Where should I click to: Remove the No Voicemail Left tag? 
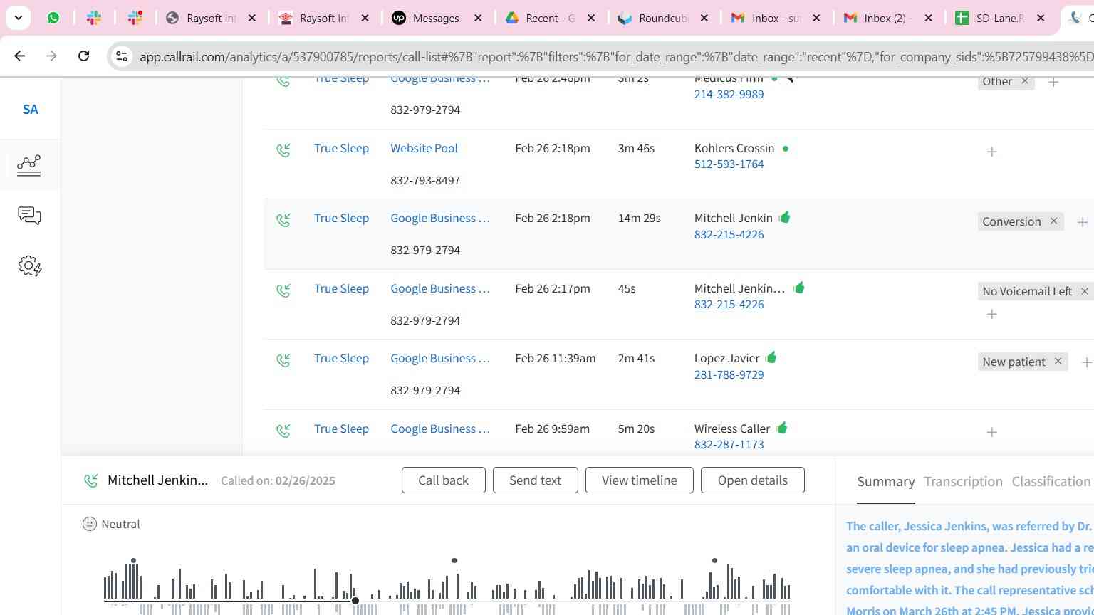click(1085, 291)
